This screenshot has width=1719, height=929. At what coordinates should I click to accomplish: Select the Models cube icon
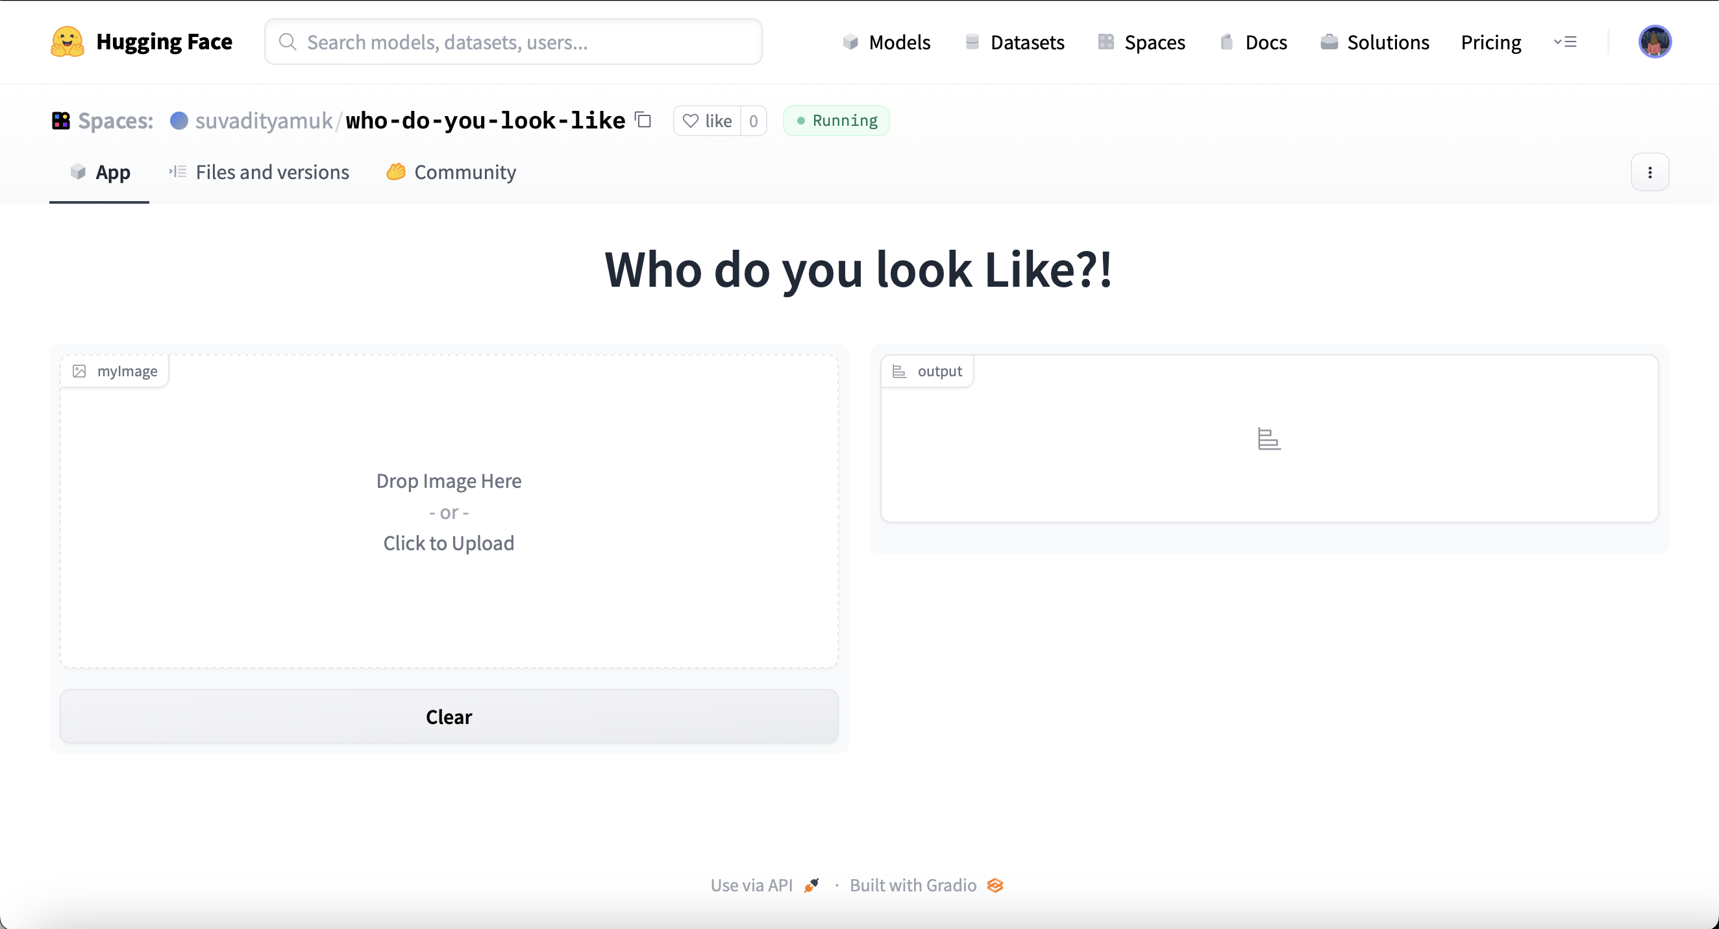(851, 42)
